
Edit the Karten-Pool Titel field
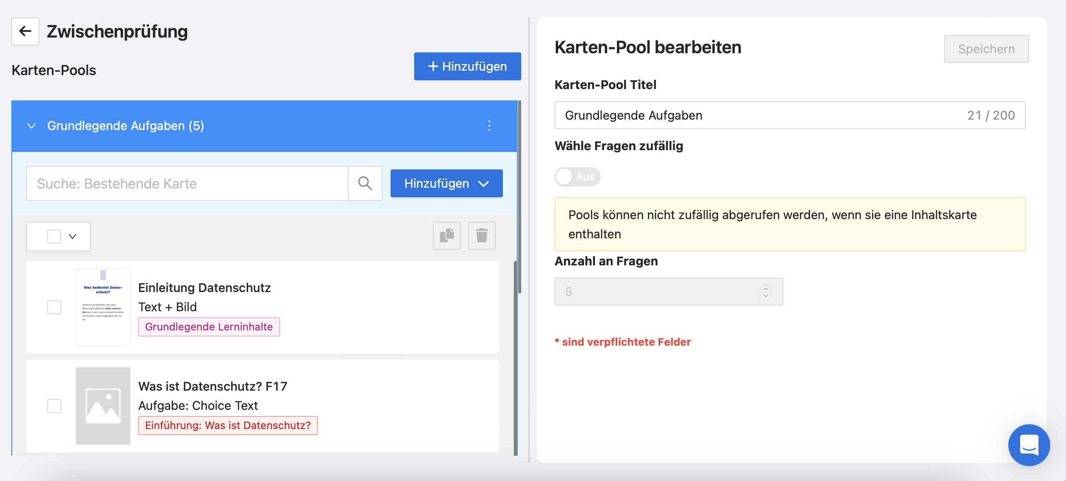coord(790,115)
